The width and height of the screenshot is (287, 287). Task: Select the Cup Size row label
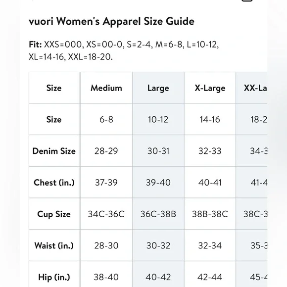click(x=54, y=214)
